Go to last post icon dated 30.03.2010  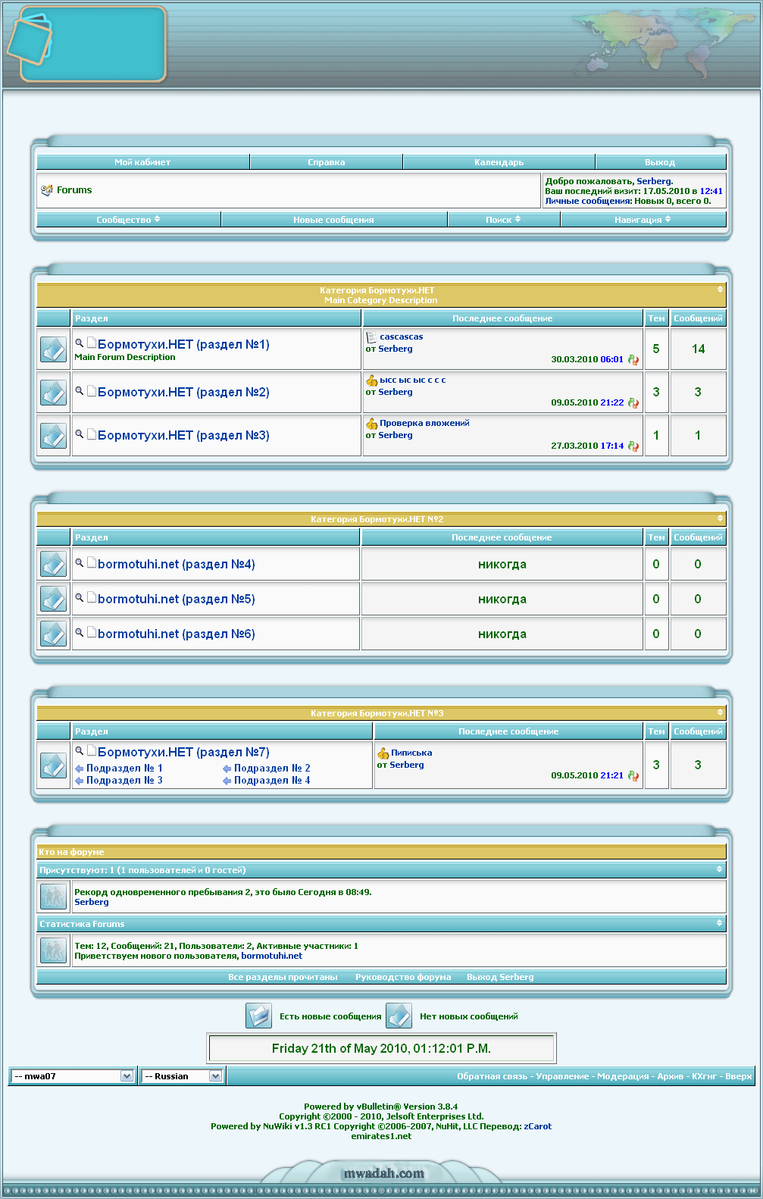pos(633,360)
